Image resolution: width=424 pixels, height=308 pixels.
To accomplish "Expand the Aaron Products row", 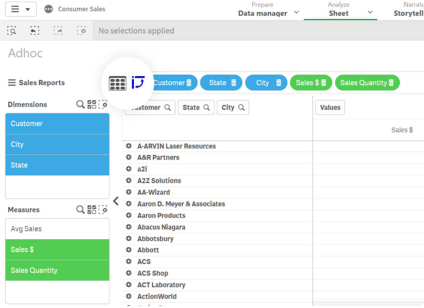I will (x=129, y=215).
